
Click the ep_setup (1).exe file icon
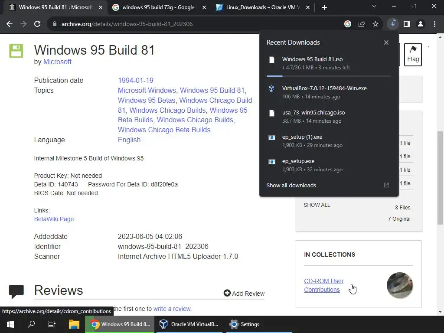tap(271, 137)
